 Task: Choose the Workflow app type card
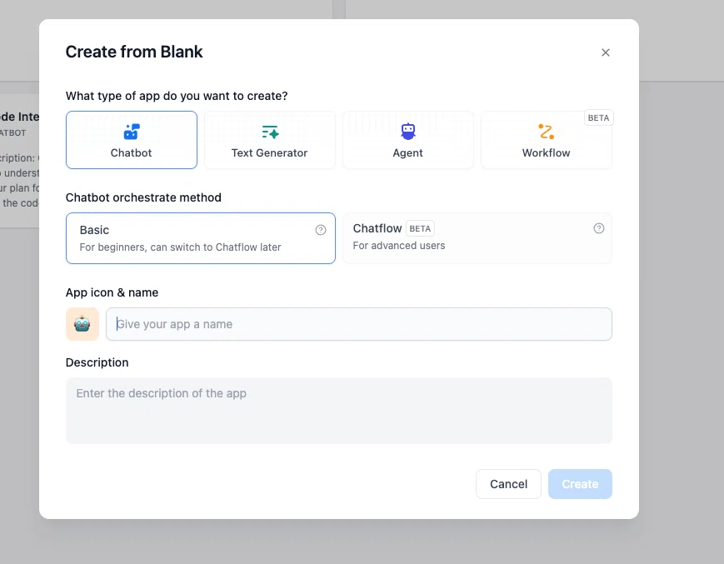coord(547,140)
